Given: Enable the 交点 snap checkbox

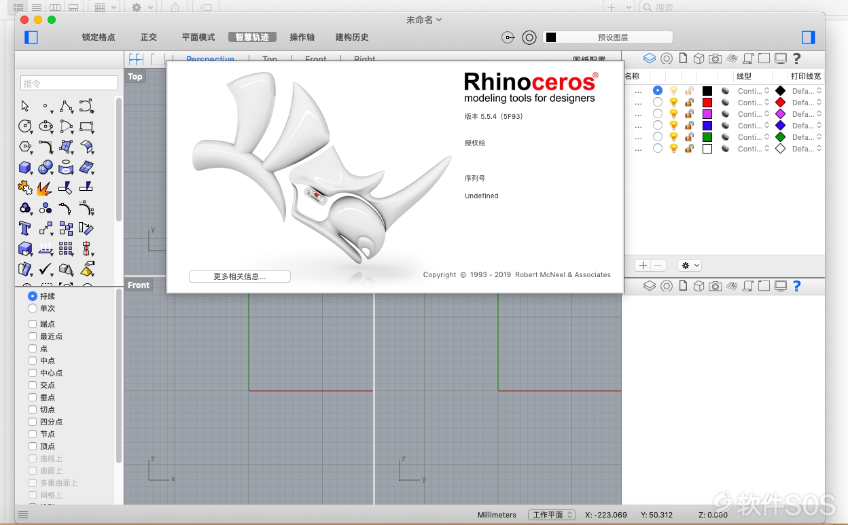Looking at the screenshot, I should 33,385.
